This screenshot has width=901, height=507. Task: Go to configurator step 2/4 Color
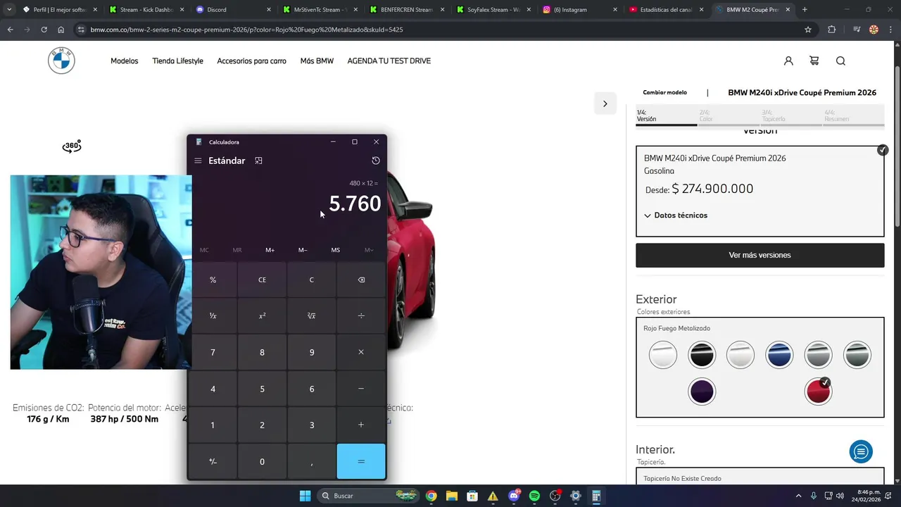pyautogui.click(x=729, y=116)
